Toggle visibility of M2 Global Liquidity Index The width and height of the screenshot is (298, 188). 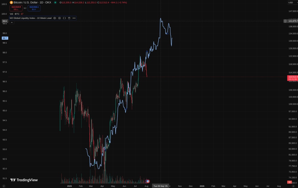pyautogui.click(x=55, y=18)
